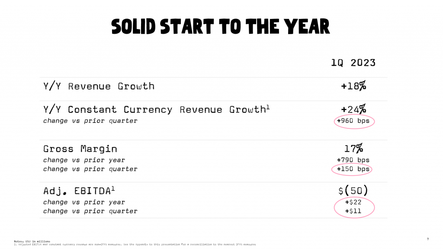Click the circled +960 bps figure
Viewport: 443px width, 249px height.
[x=353, y=121]
